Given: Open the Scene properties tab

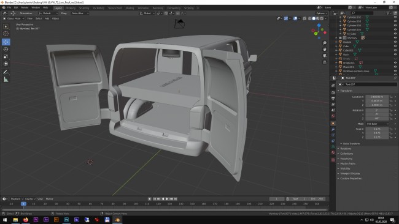Looking at the screenshot, I should tap(333, 110).
